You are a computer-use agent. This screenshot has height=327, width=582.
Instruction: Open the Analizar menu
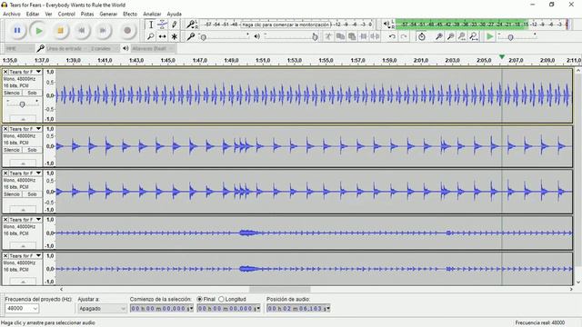152,15
